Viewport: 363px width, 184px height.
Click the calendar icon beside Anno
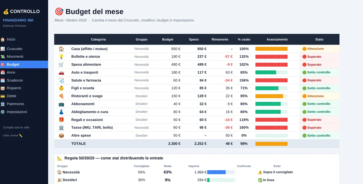coord(3,72)
